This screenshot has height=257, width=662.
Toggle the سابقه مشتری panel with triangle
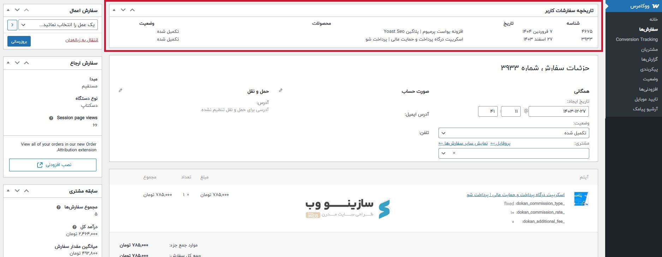click(8, 191)
